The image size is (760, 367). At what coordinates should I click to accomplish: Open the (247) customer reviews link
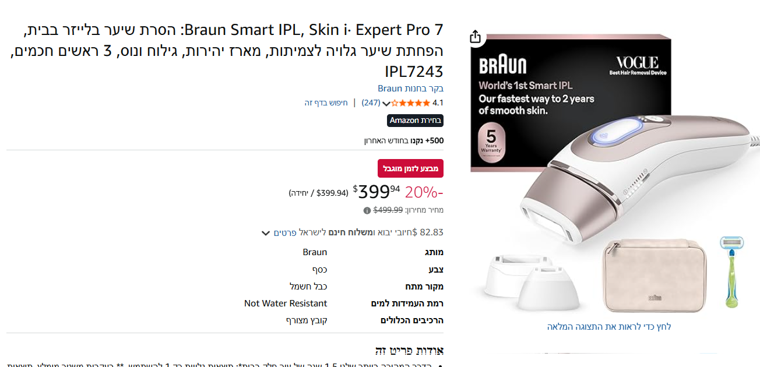click(x=371, y=103)
